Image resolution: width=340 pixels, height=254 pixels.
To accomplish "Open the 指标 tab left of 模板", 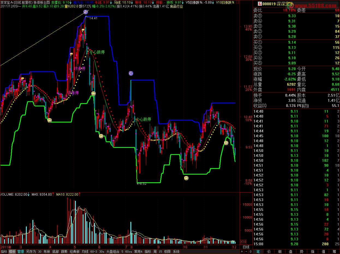I will pyautogui.click(x=4, y=252).
